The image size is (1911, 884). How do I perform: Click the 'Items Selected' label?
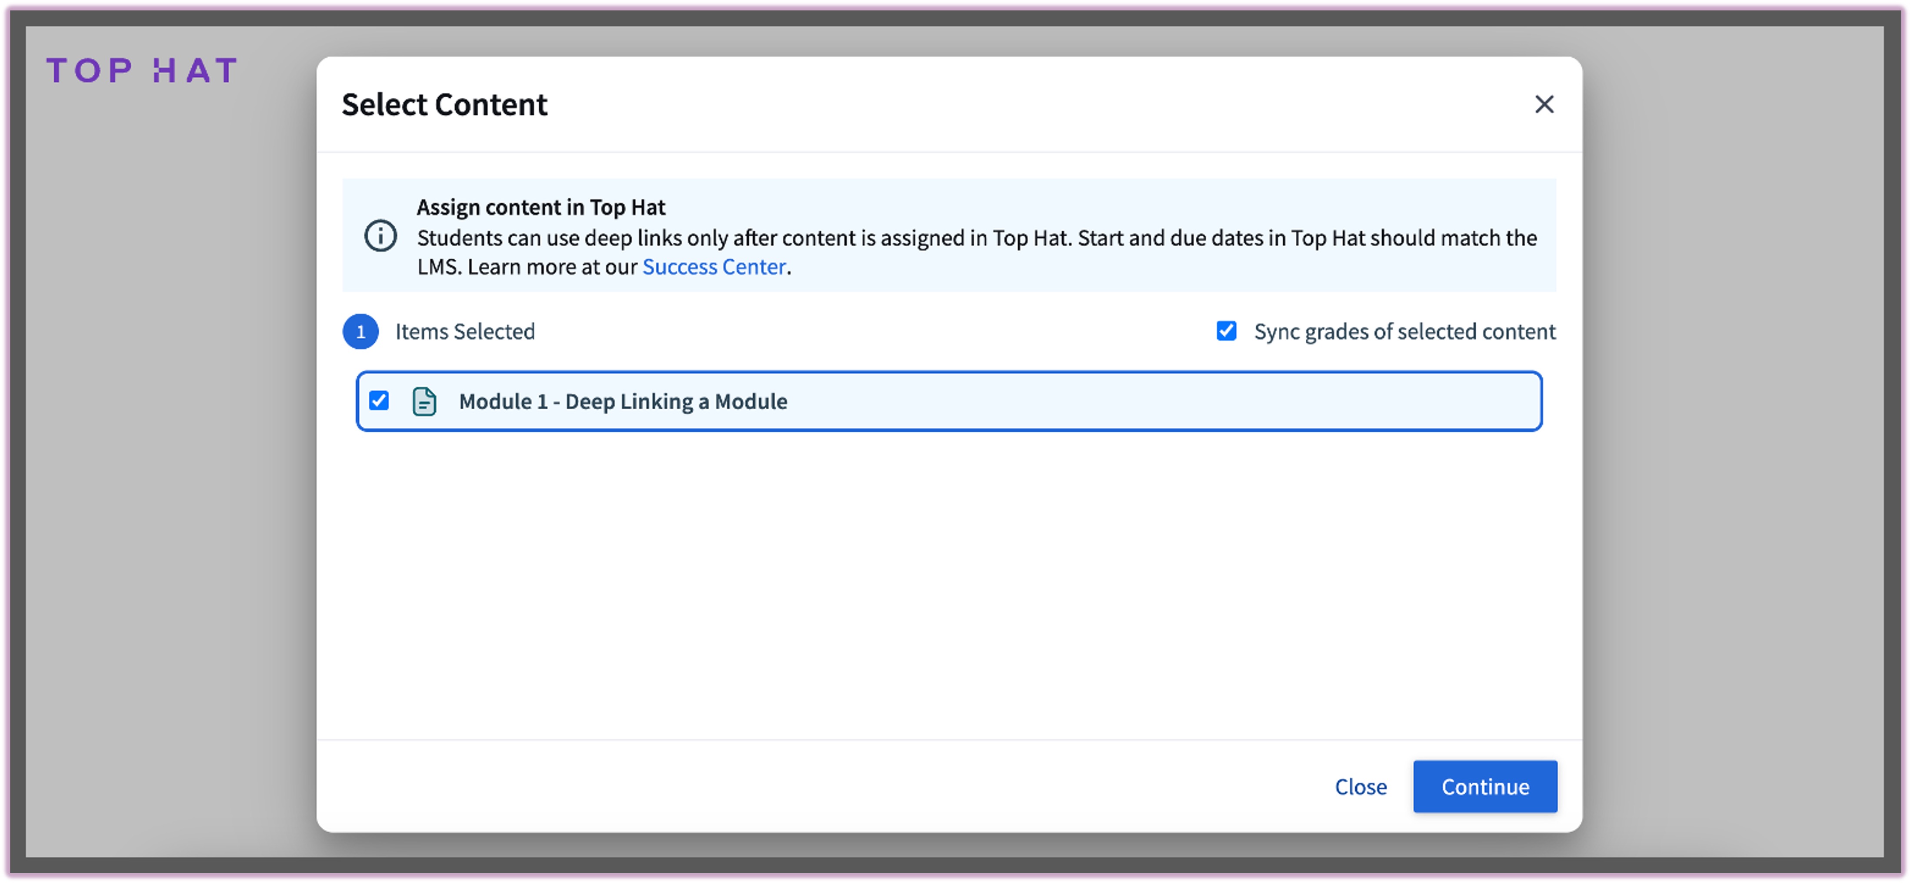click(x=464, y=331)
